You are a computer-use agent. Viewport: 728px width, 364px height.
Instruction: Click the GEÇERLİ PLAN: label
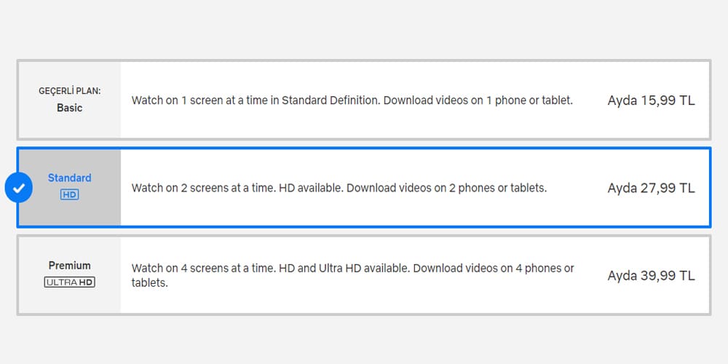70,91
